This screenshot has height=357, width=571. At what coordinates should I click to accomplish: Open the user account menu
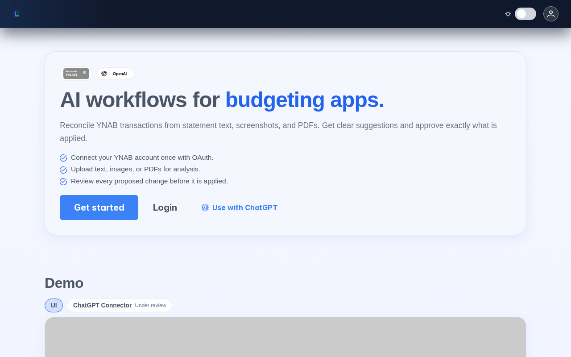tap(551, 14)
